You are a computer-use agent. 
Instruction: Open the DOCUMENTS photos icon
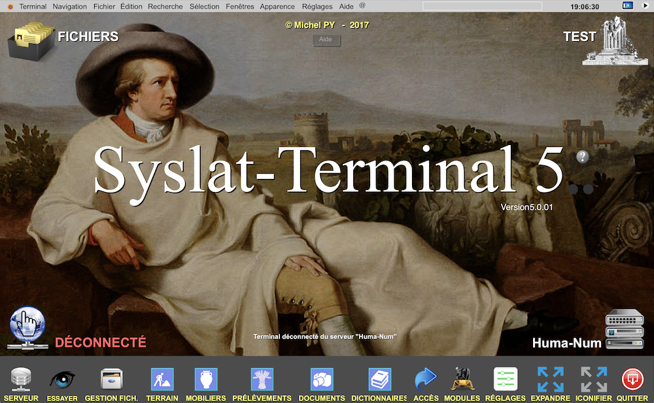click(322, 379)
